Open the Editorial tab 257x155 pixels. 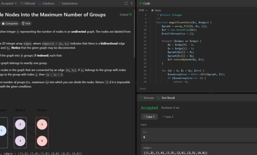coord(28,3)
